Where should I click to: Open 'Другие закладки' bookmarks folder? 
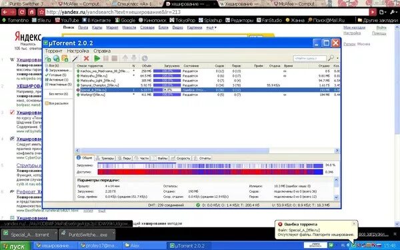377,20
